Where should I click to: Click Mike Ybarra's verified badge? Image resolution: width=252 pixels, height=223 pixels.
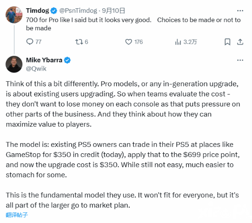[x=67, y=60]
